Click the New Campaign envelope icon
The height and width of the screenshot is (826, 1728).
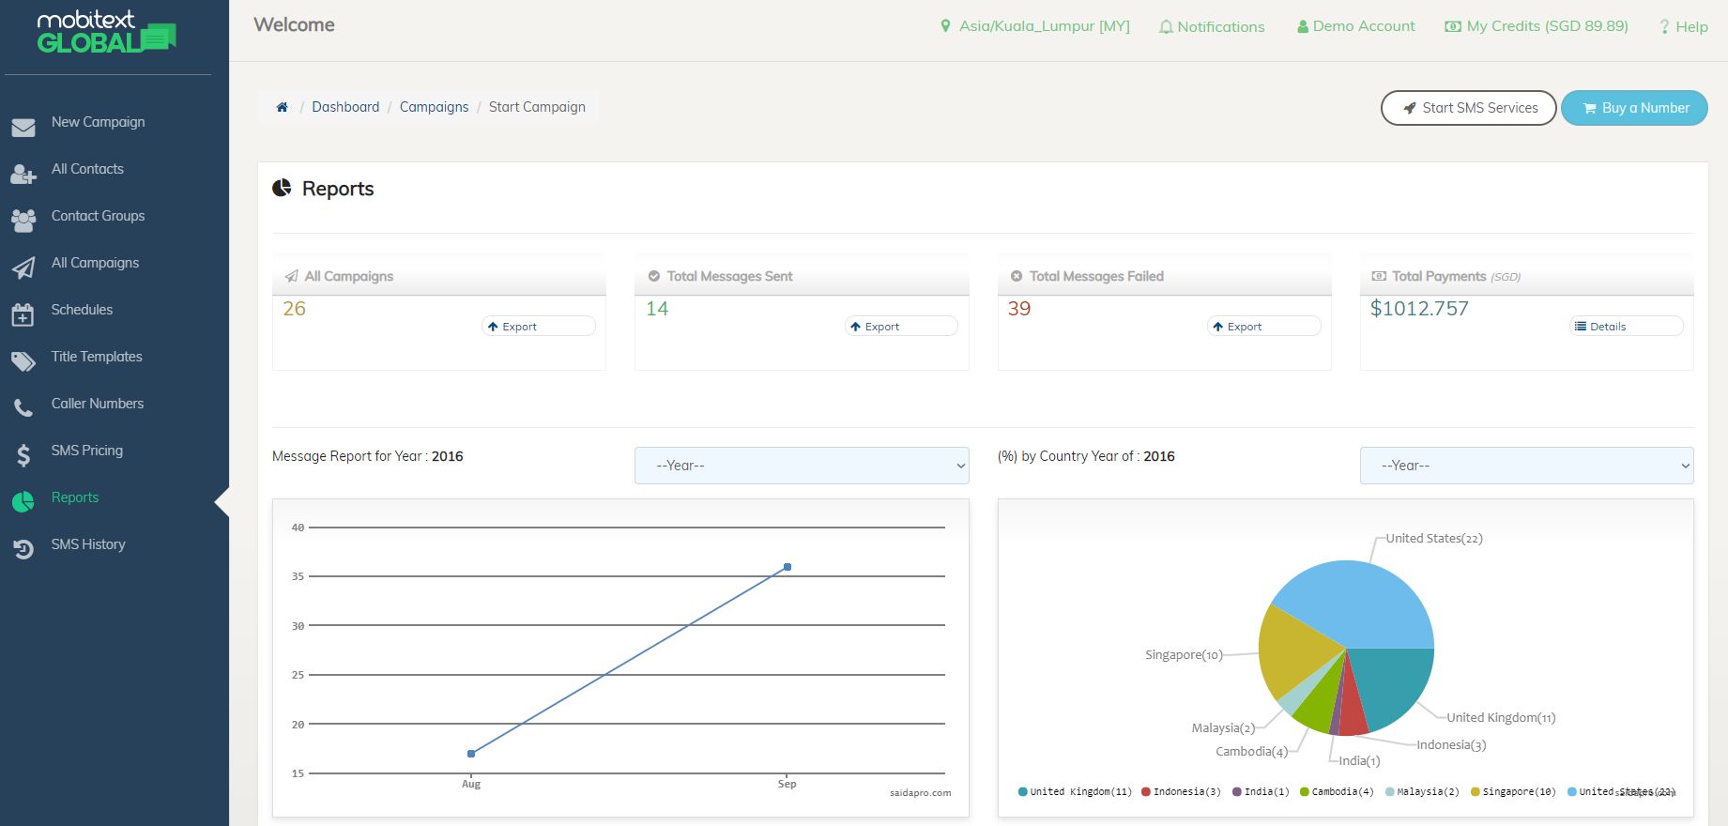(23, 128)
